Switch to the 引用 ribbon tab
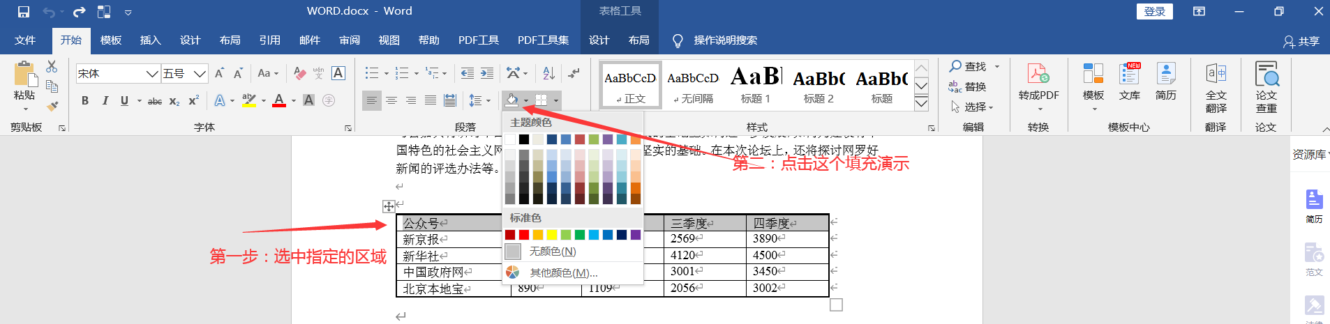This screenshot has height=324, width=1330. (270, 40)
